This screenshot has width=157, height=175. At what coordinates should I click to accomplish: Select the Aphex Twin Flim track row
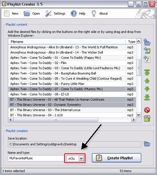pyautogui.click(x=72, y=63)
